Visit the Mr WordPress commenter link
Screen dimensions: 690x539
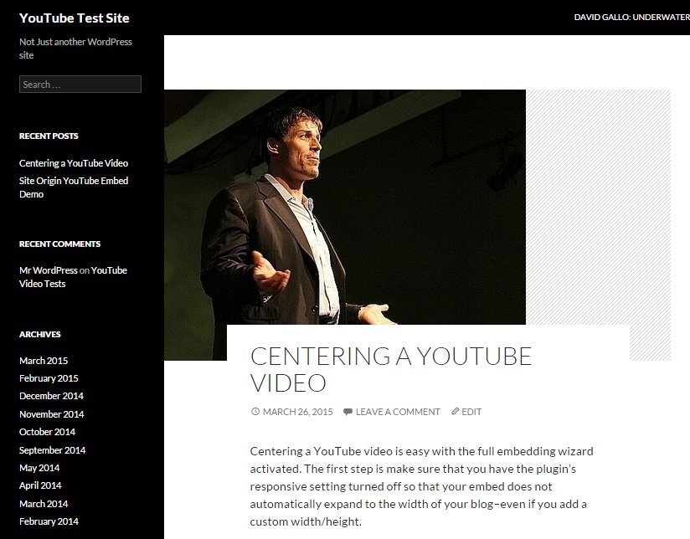pyautogui.click(x=49, y=270)
